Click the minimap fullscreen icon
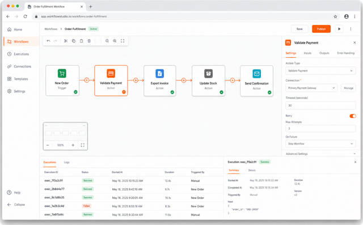The width and height of the screenshot is (363, 225). [82, 145]
